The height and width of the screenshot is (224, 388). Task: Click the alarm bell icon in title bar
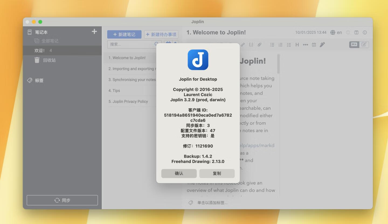(348, 33)
